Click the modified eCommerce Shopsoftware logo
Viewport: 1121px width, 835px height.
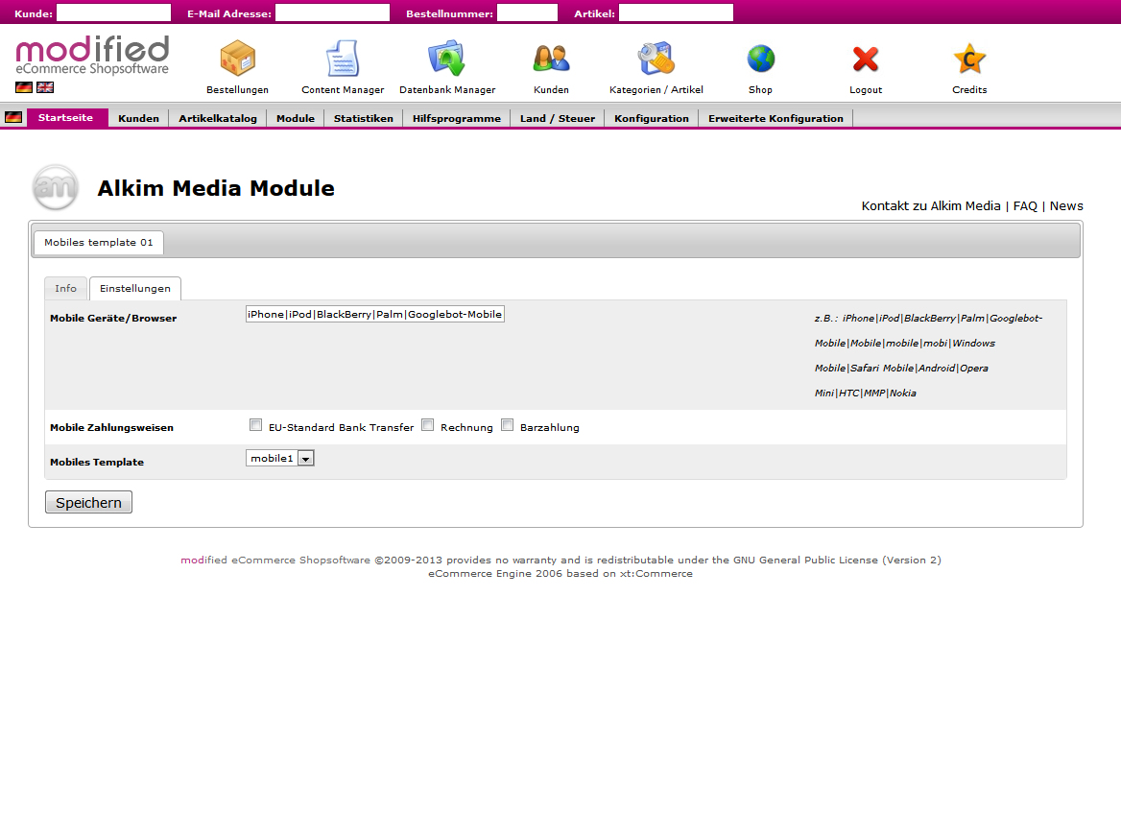click(x=92, y=56)
